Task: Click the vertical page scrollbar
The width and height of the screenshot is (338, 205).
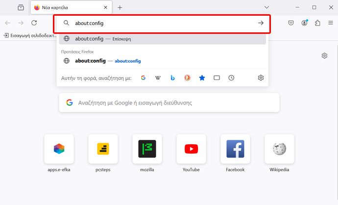Action: tap(337, 123)
